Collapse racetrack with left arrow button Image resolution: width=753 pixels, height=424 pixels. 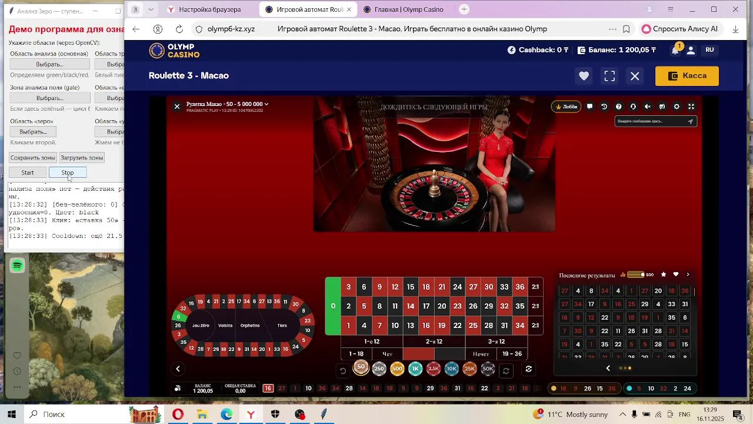click(x=178, y=369)
